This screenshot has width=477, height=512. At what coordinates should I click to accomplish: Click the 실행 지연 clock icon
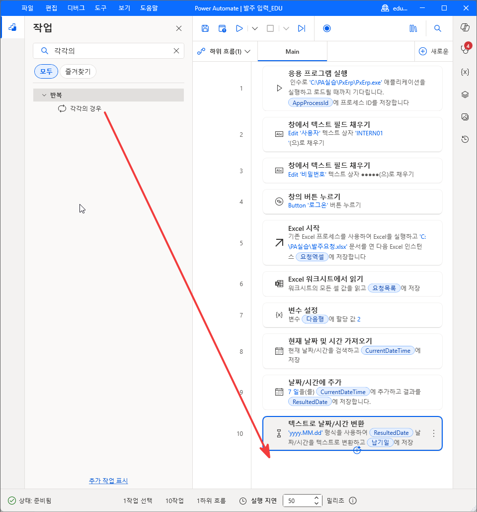tap(243, 501)
